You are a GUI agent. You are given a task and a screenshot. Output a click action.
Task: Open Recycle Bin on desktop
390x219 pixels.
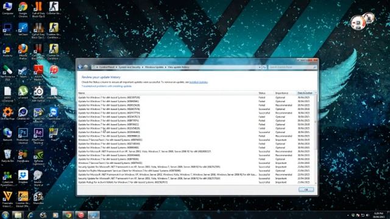tap(7, 156)
